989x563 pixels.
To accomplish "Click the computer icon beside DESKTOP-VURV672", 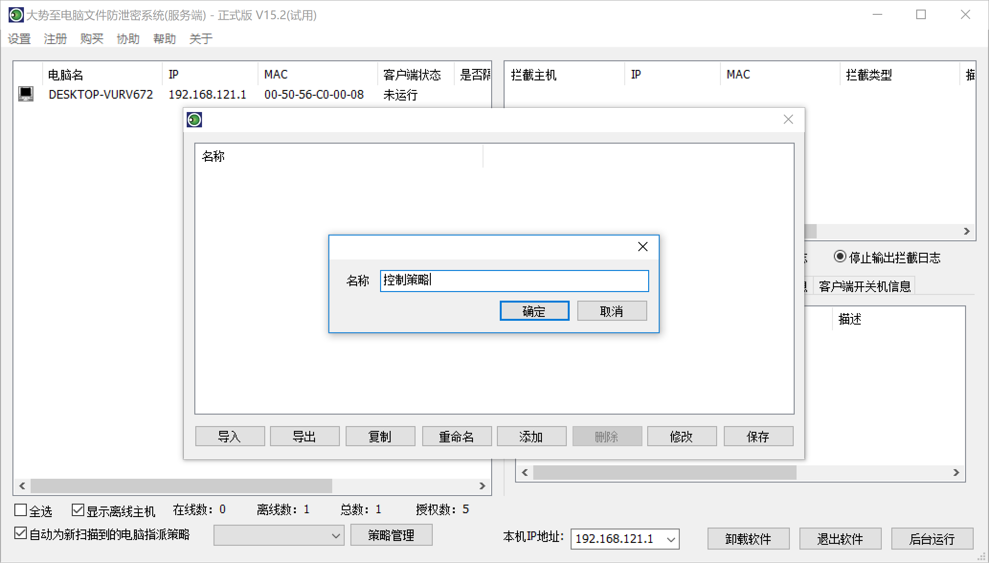I will pos(26,94).
